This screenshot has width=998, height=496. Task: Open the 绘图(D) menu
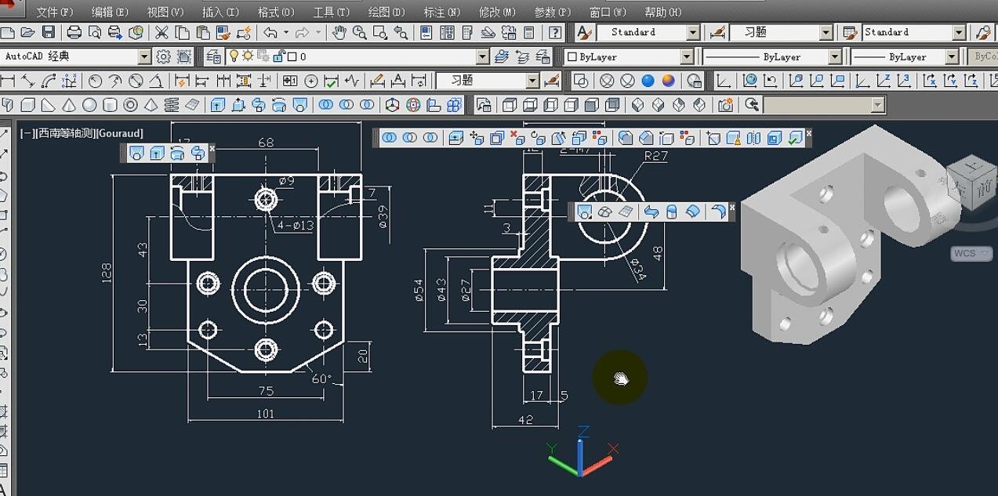point(386,12)
